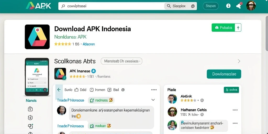Screen dimensions: 268x134
Task: Click the clipboard icon in left sidebar
Action: pos(30,109)
